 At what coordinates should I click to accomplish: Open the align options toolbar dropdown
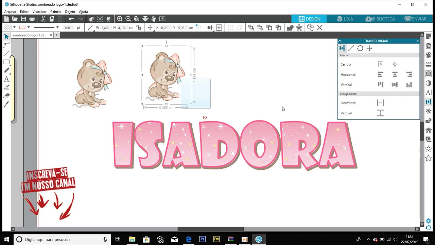coord(210,28)
